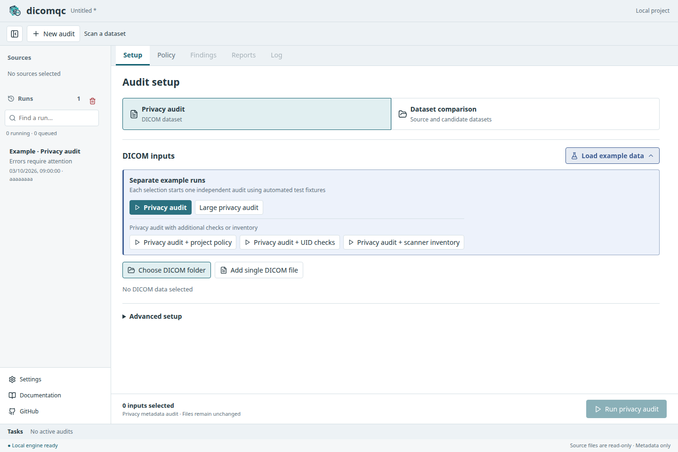
Task: Select the Privacy audit mode card
Action: [x=257, y=114]
